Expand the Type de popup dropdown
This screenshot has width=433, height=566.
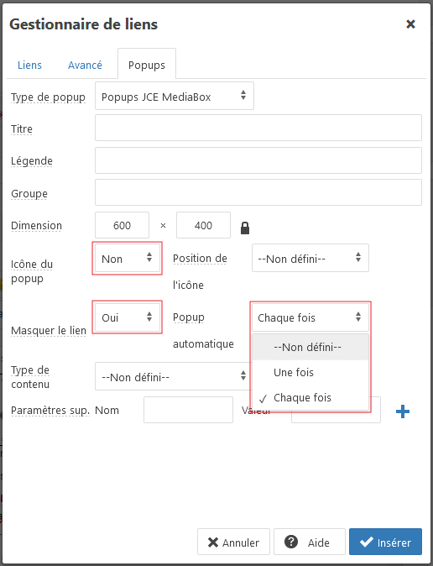point(175,96)
